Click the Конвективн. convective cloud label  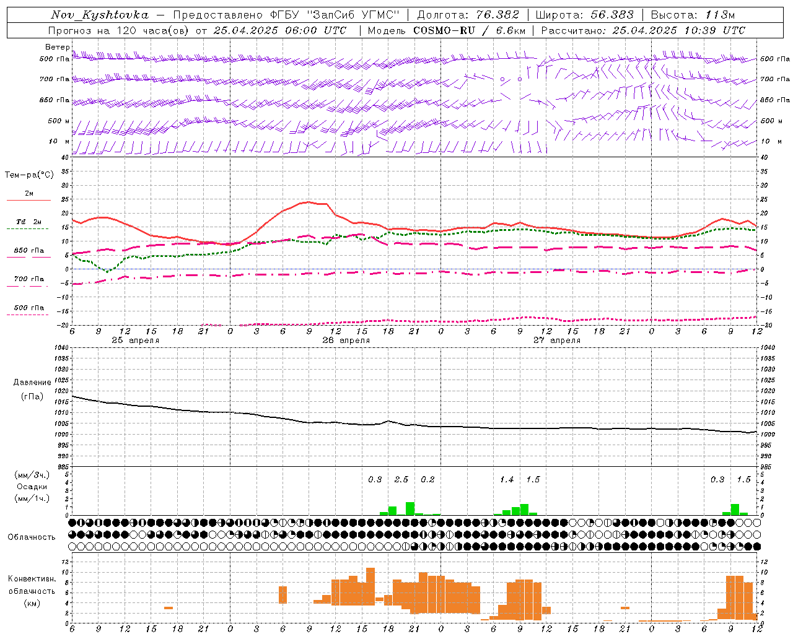pos(32,579)
